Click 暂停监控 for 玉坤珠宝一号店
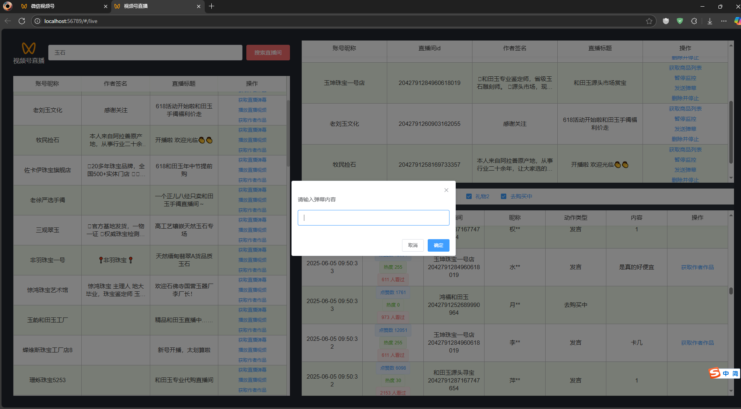Viewport: 741px width, 409px height. point(685,78)
